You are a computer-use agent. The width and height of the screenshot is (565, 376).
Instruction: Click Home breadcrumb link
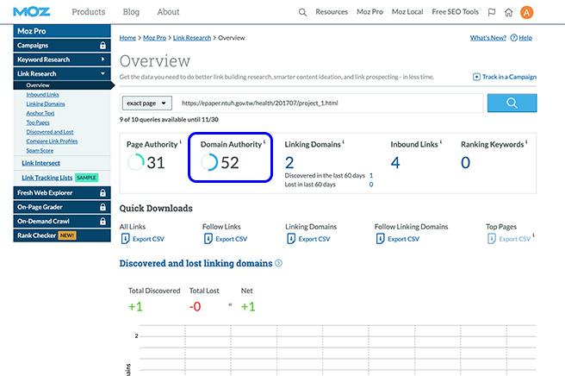[x=128, y=38]
